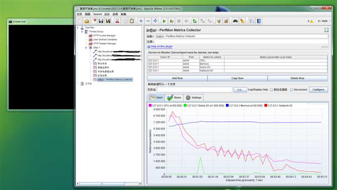Viewport: 337px width, 190px height.
Task: Open the 选项 menu
Action: pyautogui.click(x=115, y=14)
